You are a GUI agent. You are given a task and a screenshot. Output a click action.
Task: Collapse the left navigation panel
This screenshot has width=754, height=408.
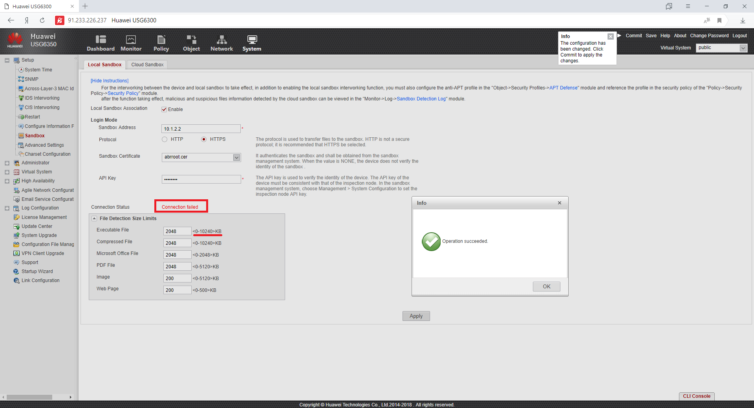pyautogui.click(x=76, y=58)
